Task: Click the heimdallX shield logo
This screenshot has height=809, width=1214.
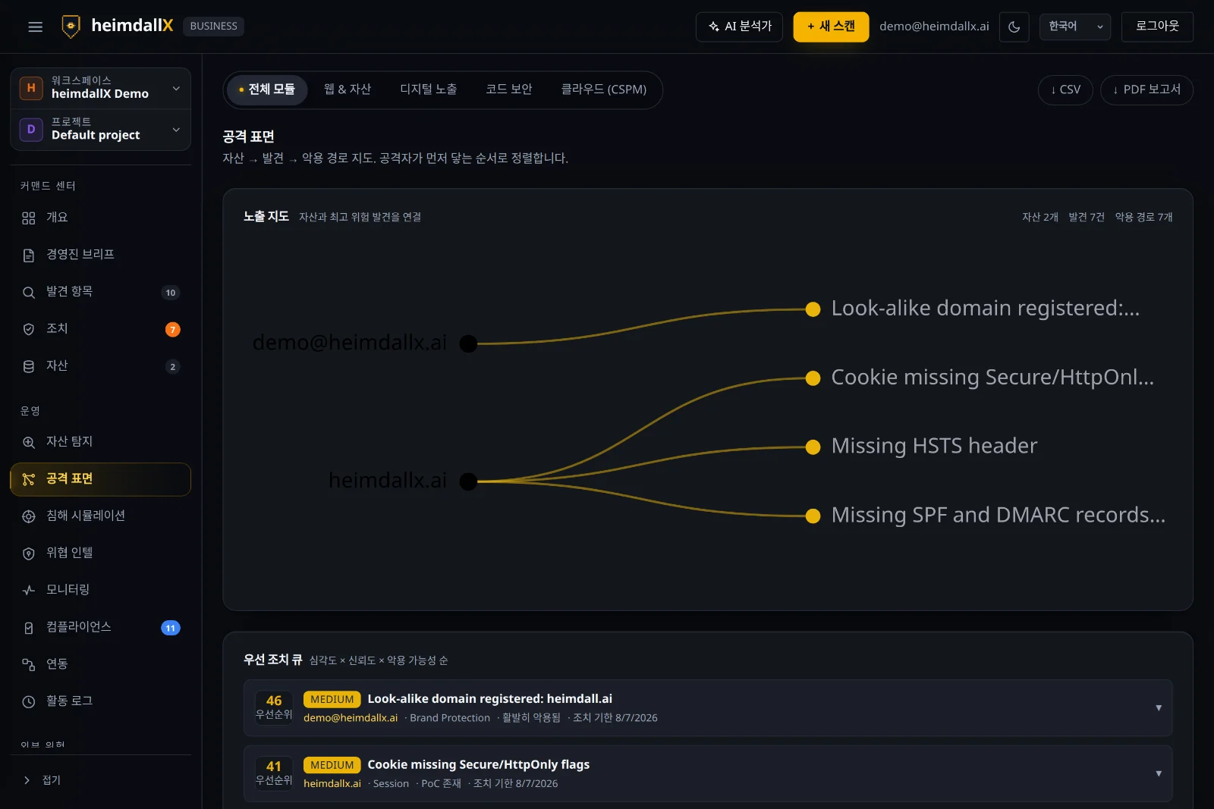Action: click(x=71, y=26)
